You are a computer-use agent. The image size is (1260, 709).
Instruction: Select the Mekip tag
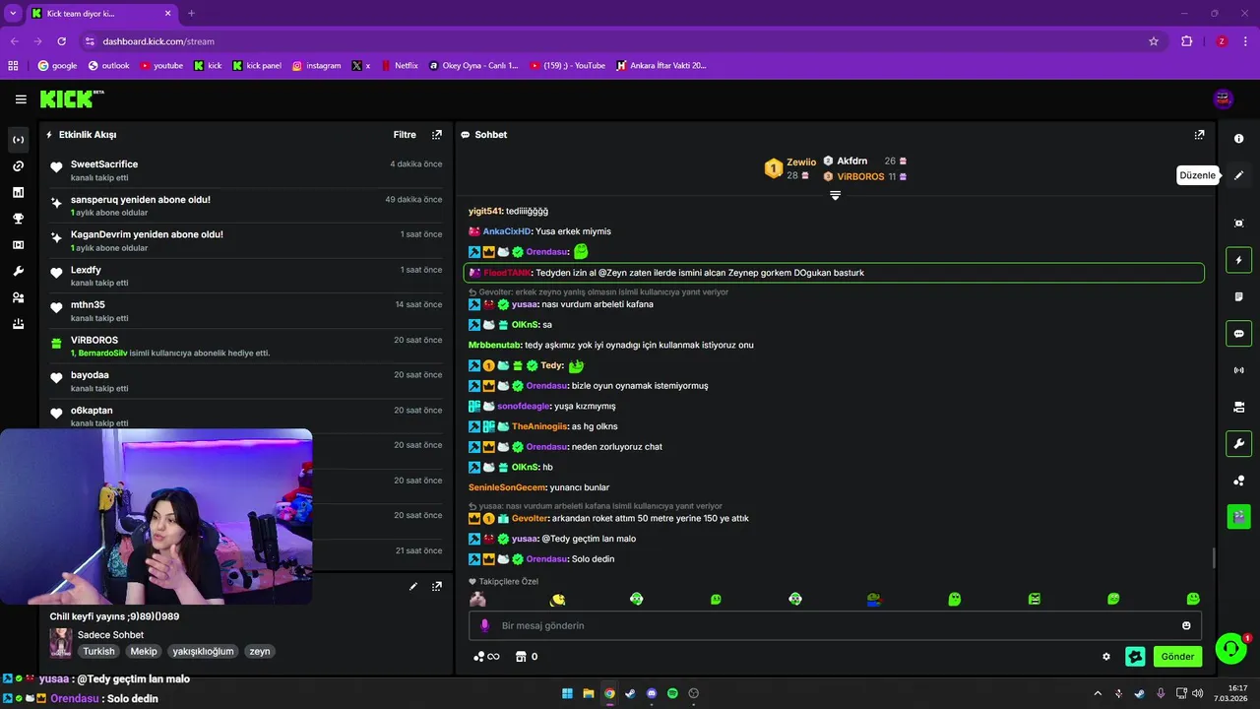coord(144,651)
